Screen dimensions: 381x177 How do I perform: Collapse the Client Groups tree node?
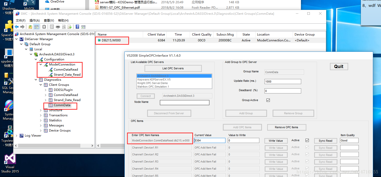tap(41, 85)
